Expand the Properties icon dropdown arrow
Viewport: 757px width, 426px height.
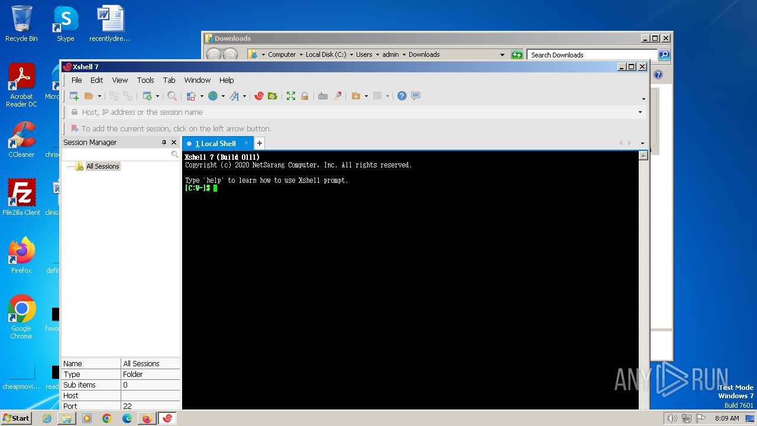[157, 96]
